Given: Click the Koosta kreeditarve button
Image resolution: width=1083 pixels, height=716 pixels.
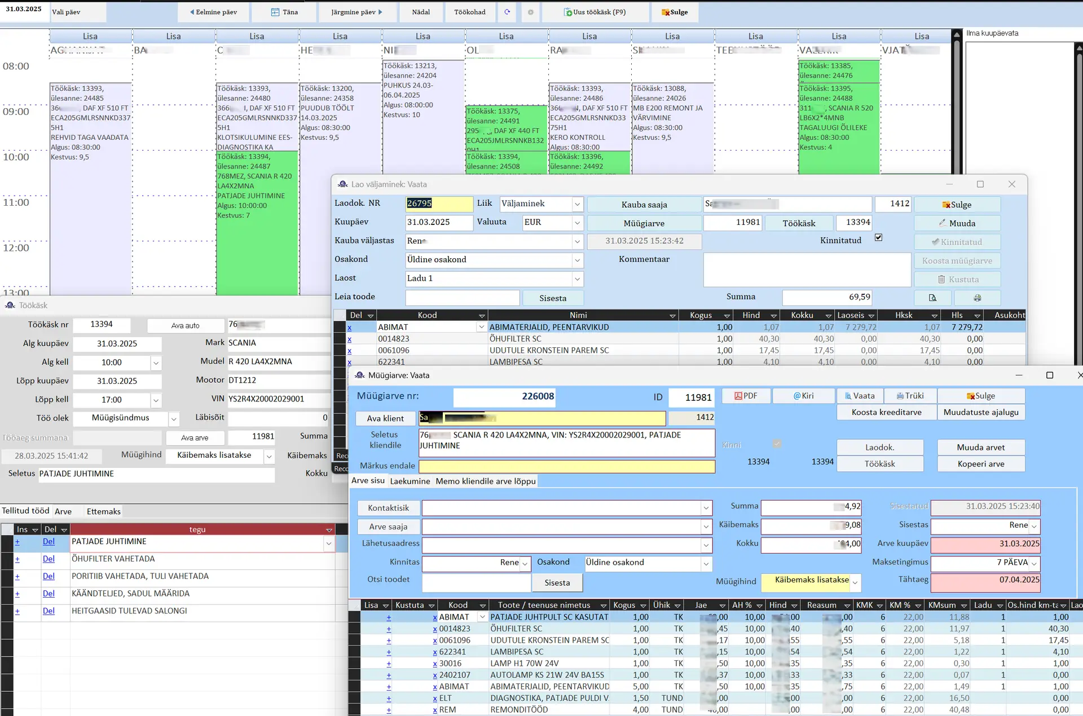Looking at the screenshot, I should click(886, 412).
